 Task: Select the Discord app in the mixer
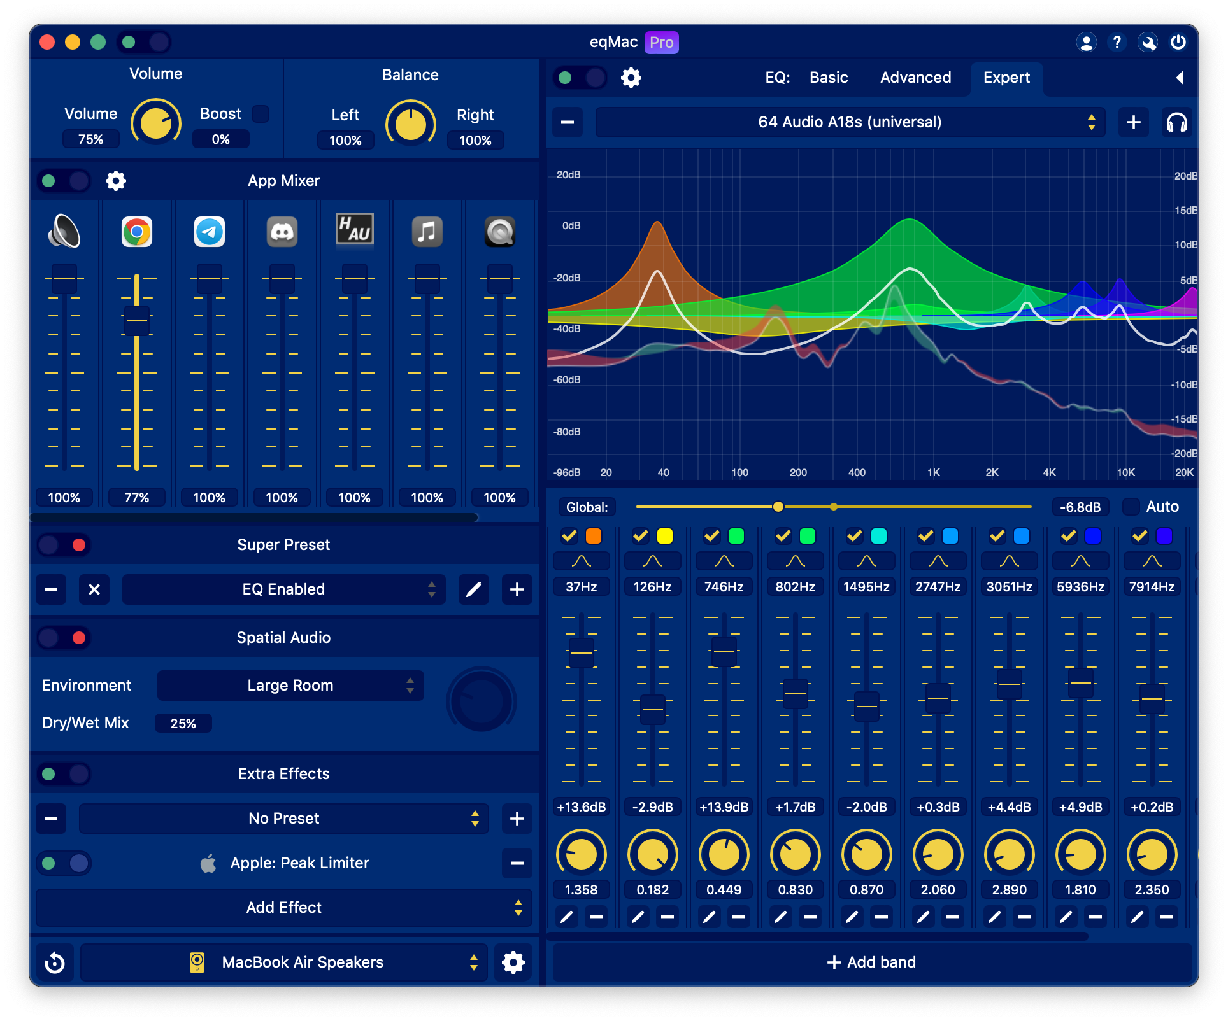[x=282, y=232]
